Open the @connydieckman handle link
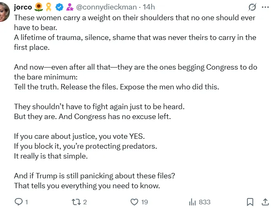The height and width of the screenshot is (208, 271). (x=106, y=7)
